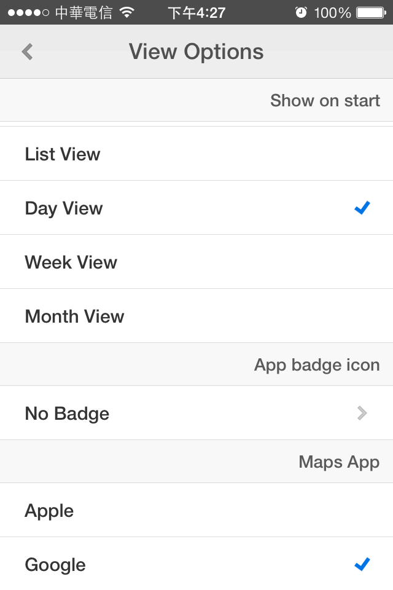Viewport: 393px width, 590px height.
Task: Tap the blue checkmark beside Google
Action: pyautogui.click(x=362, y=564)
